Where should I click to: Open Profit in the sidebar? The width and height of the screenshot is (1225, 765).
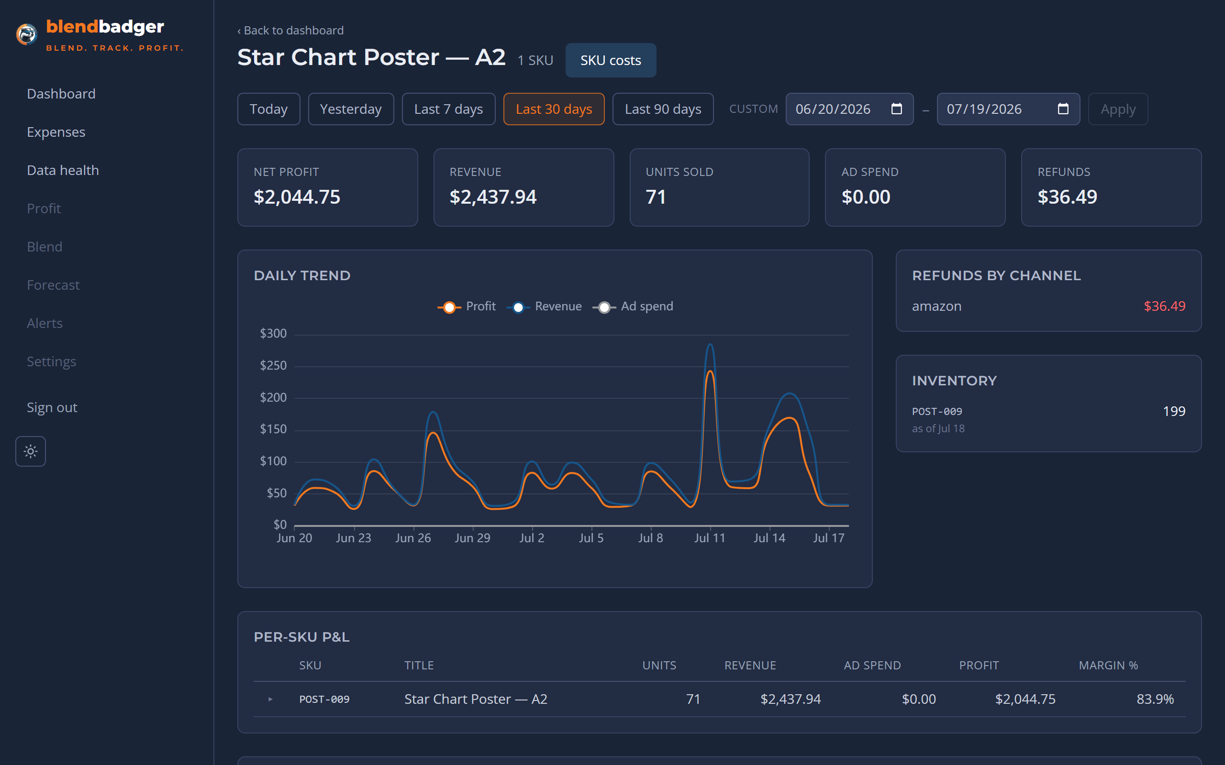[44, 208]
